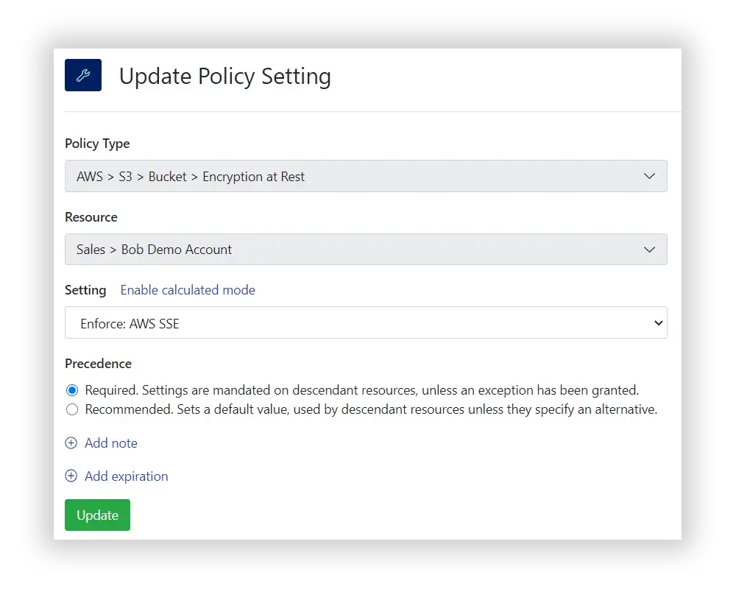Viewport: 736px width, 589px height.
Task: Click the plus circle icon for Add expiration
Action: [71, 476]
